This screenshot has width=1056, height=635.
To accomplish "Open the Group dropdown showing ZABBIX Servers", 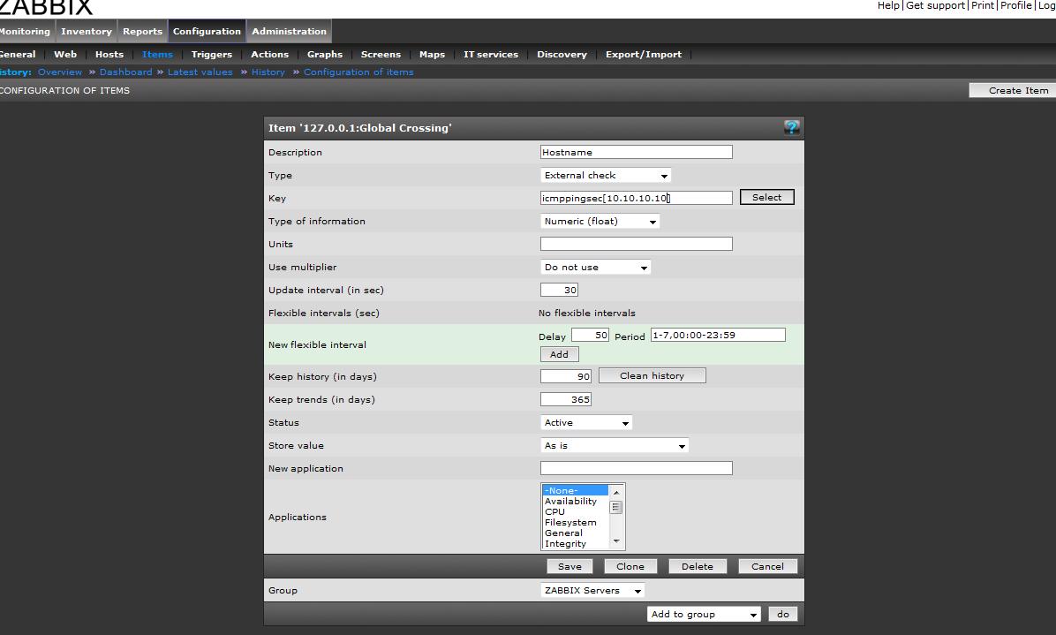I will pos(592,591).
